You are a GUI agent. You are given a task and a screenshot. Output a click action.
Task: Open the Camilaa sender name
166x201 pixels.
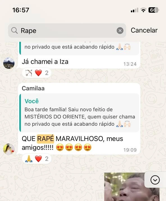pyautogui.click(x=33, y=88)
